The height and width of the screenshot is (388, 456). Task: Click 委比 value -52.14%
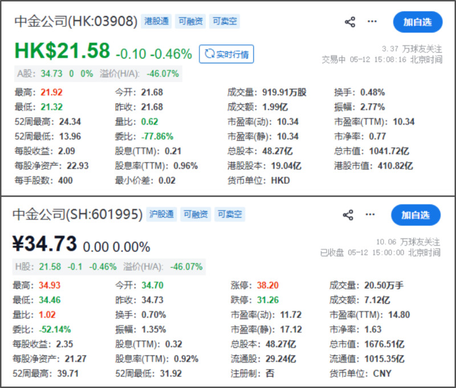[55, 329]
